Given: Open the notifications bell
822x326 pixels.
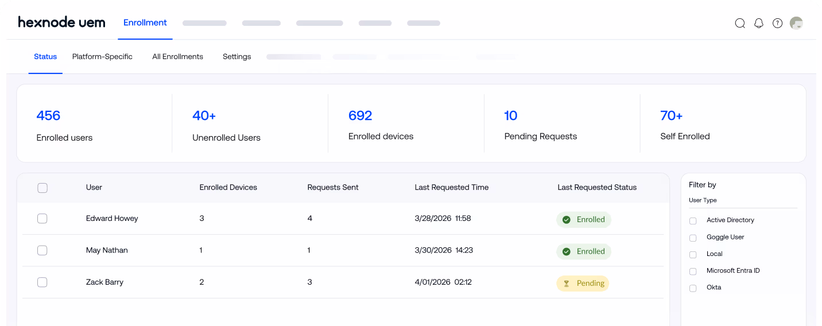Looking at the screenshot, I should (x=759, y=23).
